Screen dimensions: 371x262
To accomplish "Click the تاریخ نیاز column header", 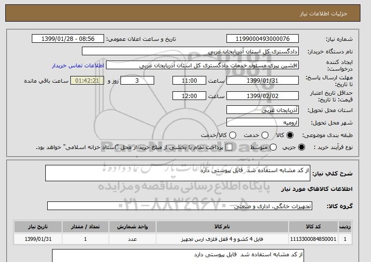I will (38, 226).
